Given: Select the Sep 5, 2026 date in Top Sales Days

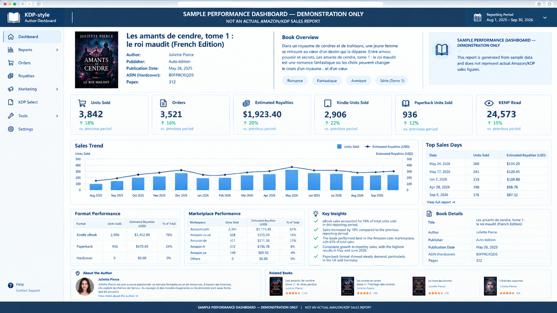Looking at the screenshot, I should coord(439,195).
